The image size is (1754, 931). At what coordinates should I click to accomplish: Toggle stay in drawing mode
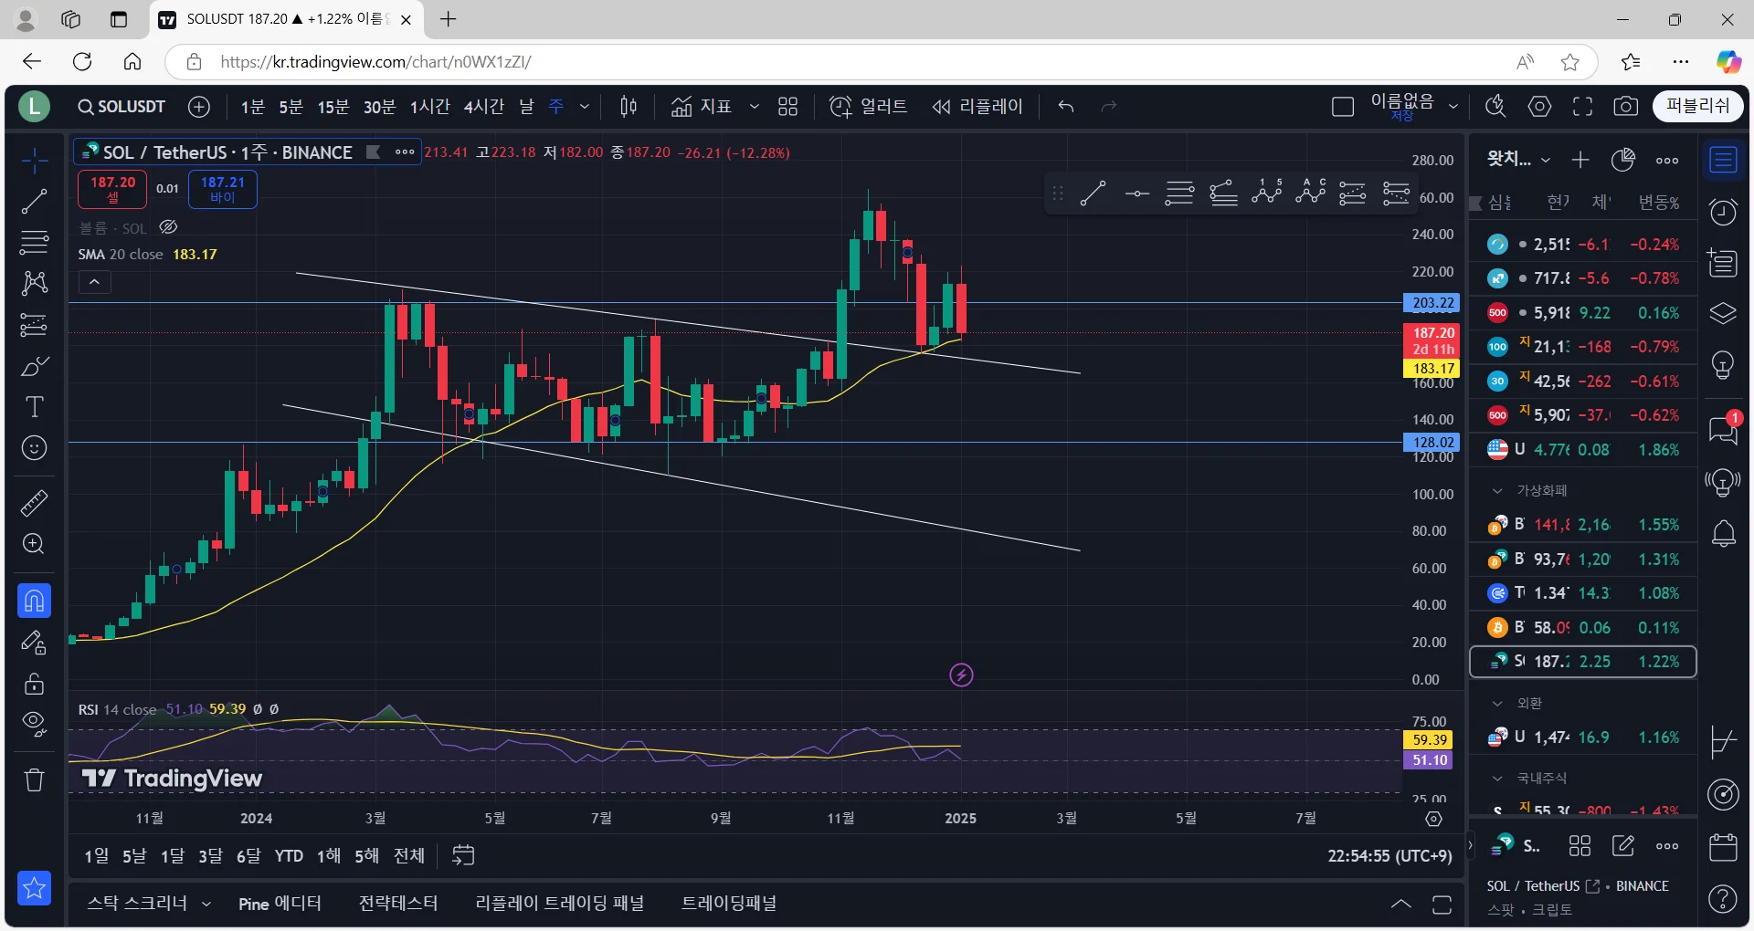click(34, 643)
